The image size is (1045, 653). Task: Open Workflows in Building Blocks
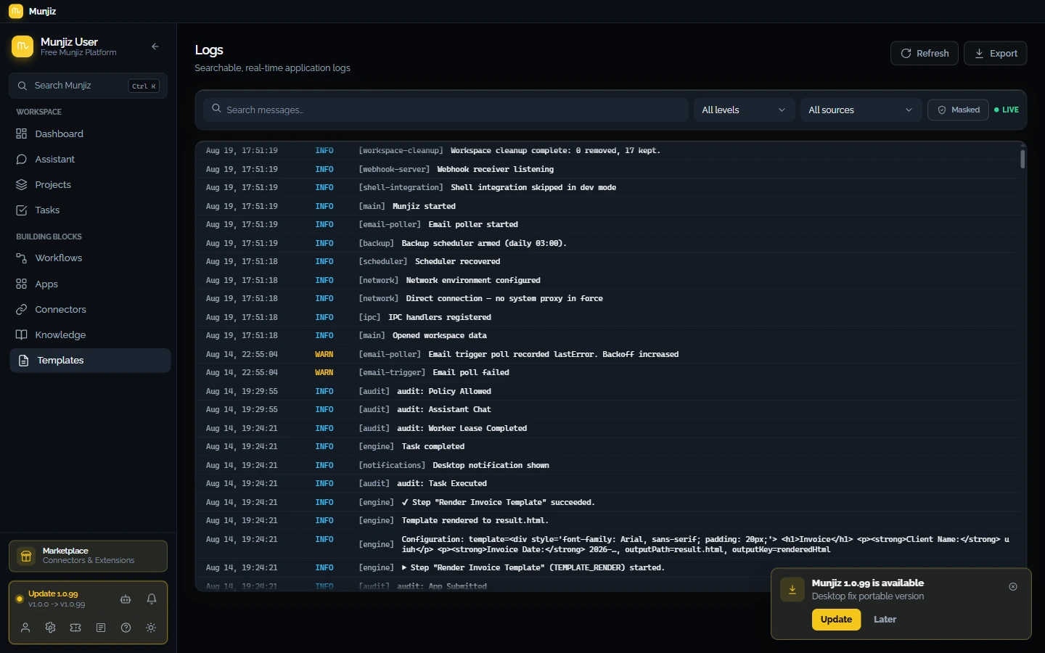(x=89, y=258)
